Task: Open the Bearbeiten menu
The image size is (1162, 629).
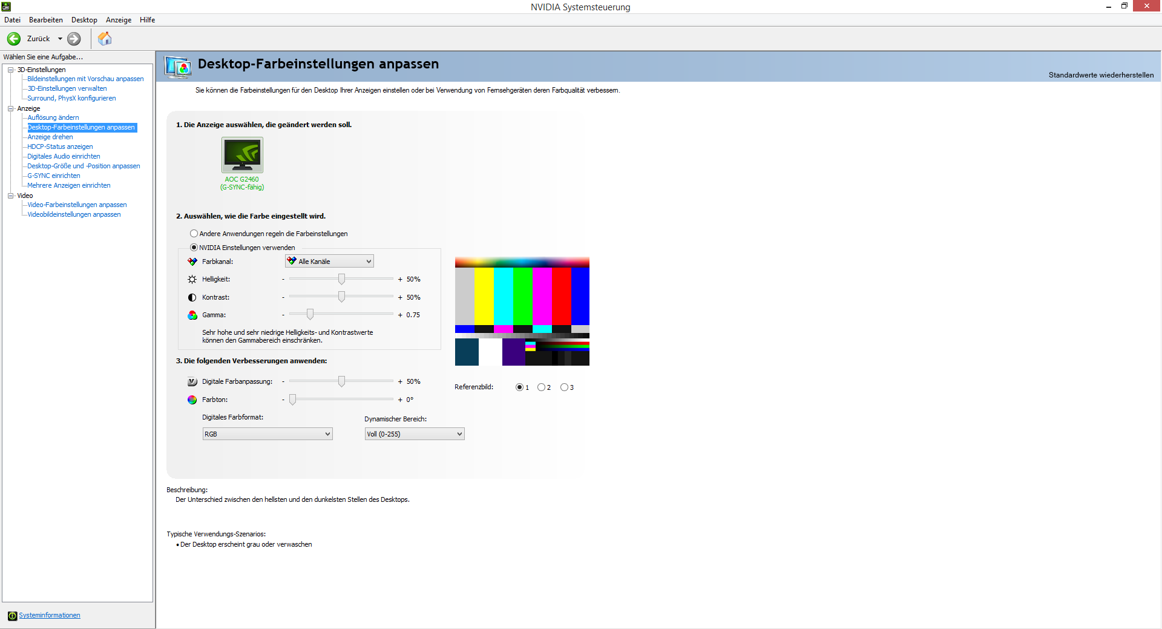Action: pos(46,20)
